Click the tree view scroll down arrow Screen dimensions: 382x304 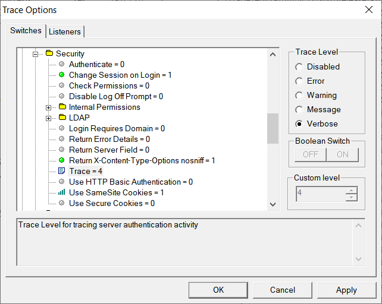[273, 204]
